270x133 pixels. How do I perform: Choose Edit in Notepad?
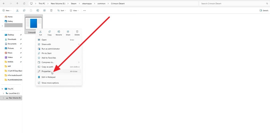(59, 77)
